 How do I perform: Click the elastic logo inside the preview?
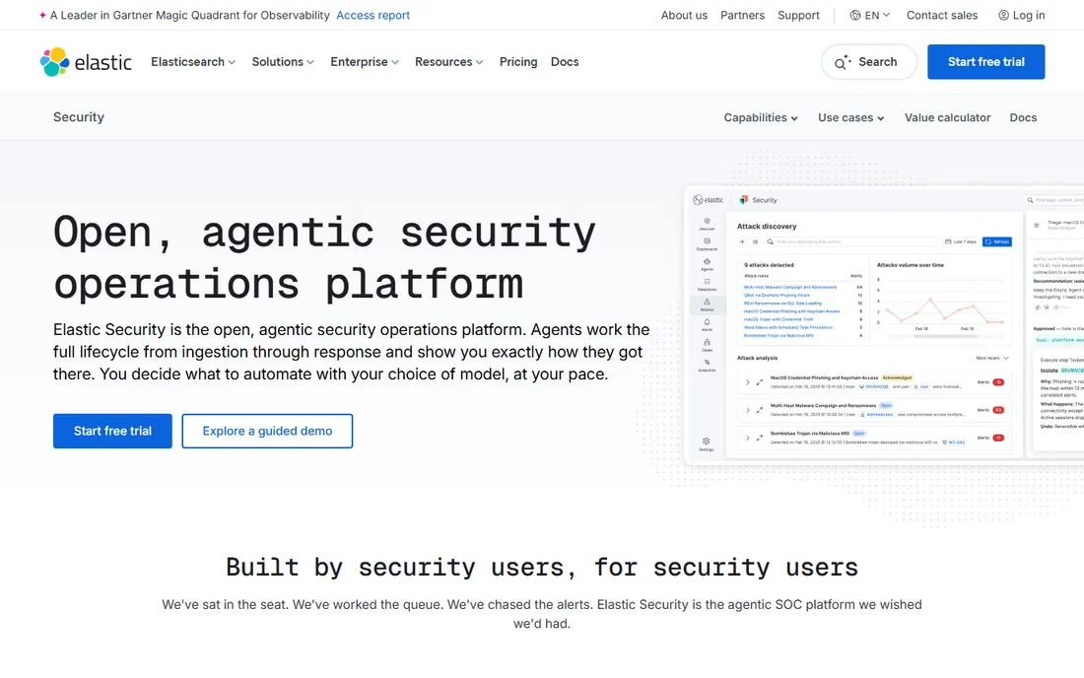click(708, 200)
